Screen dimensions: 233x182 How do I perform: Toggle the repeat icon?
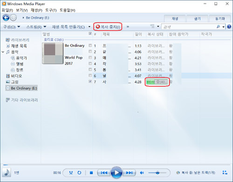pos(79,173)
